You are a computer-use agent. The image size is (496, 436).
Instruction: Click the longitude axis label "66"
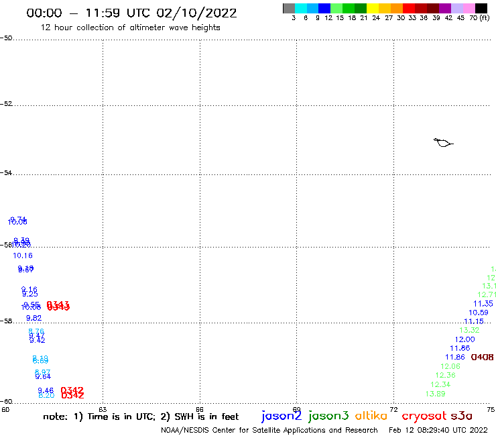(200, 409)
